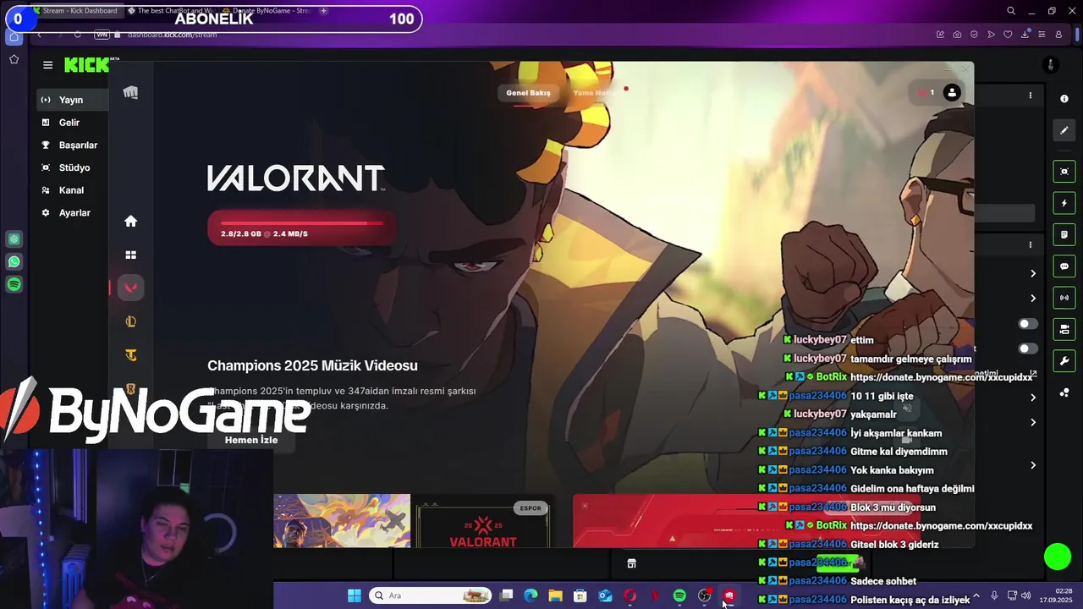Open the store icon below the Riot window
The width and height of the screenshot is (1083, 609).
coord(631,563)
